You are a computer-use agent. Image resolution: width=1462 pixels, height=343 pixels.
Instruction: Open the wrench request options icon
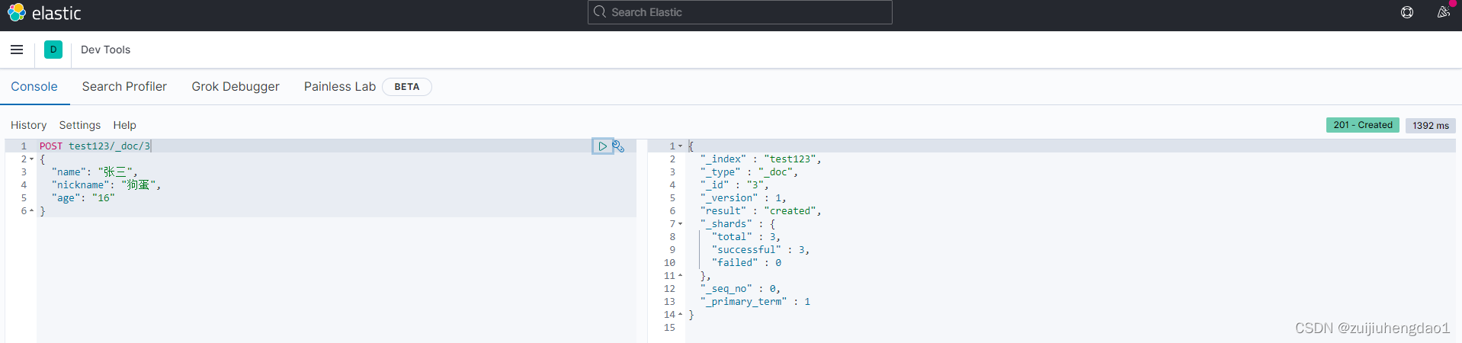618,146
